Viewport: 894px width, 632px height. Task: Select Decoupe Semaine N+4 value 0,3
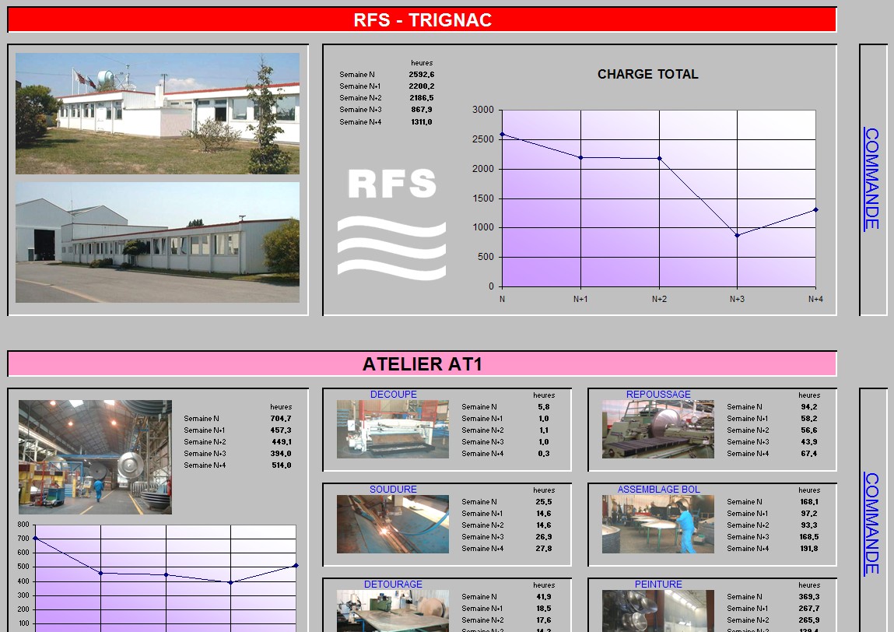543,454
